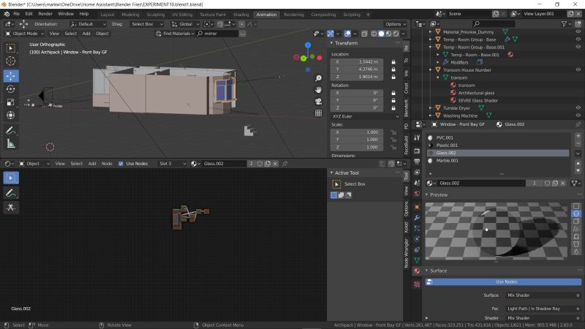Open the Global transform orientation dropdown
585x329 pixels.
point(185,24)
